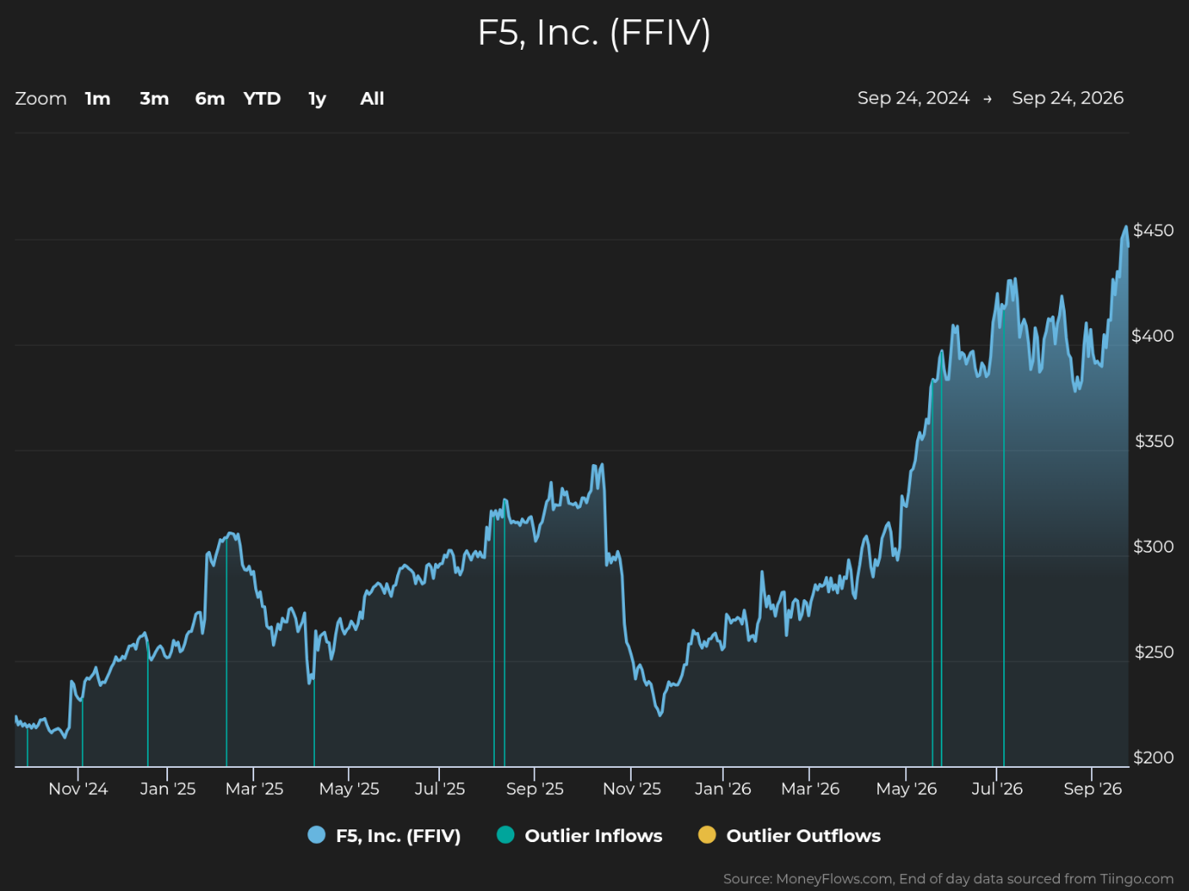Click the Jul '25 x-axis label
This screenshot has height=891, width=1189.
tap(440, 789)
